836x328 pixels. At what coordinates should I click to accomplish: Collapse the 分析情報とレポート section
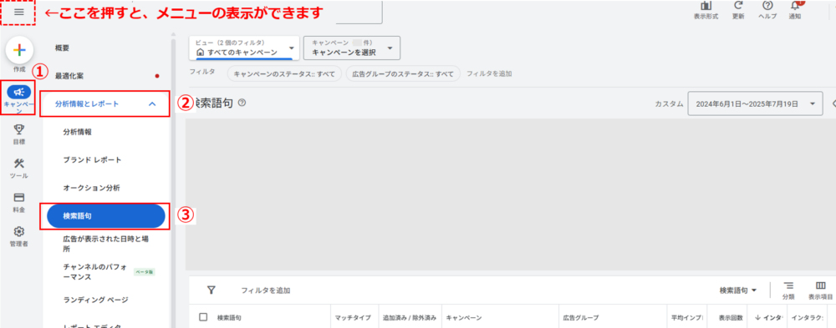pos(105,103)
